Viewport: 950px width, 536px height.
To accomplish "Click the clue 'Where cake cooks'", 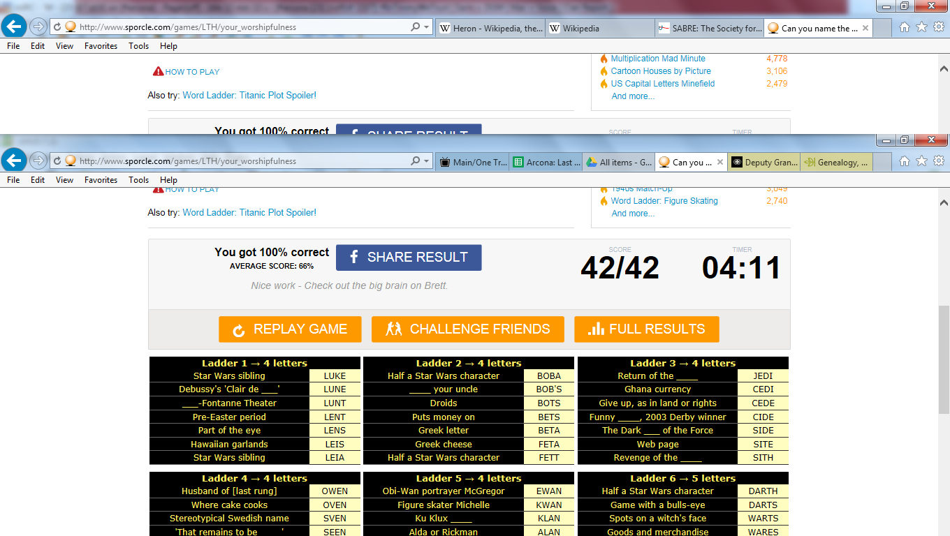I will click(x=229, y=505).
